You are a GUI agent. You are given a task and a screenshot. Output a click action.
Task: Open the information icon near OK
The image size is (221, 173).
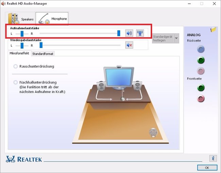[213, 158]
